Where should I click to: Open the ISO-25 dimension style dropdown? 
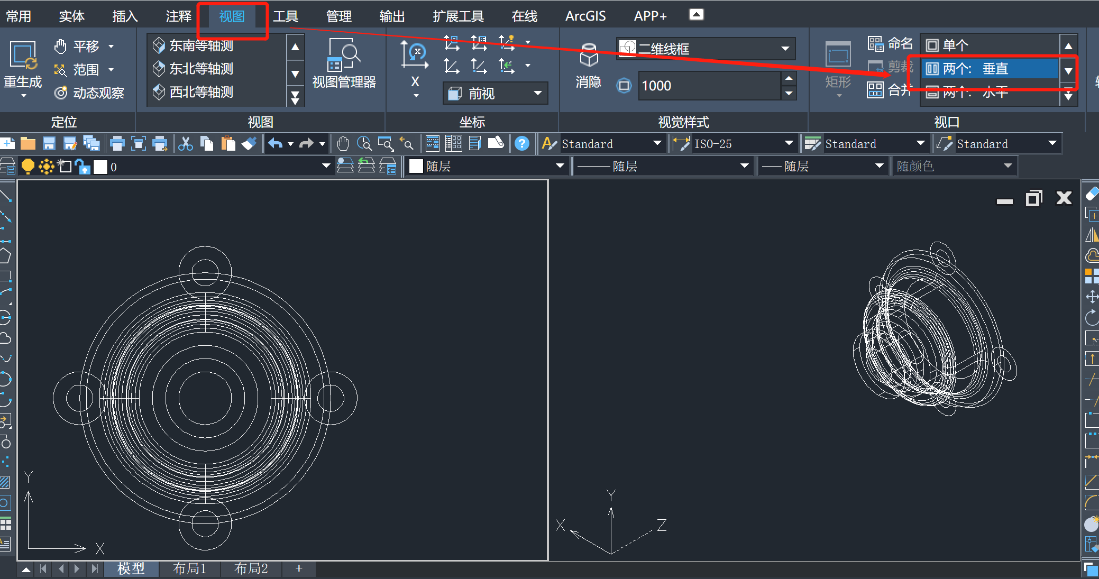click(x=789, y=143)
